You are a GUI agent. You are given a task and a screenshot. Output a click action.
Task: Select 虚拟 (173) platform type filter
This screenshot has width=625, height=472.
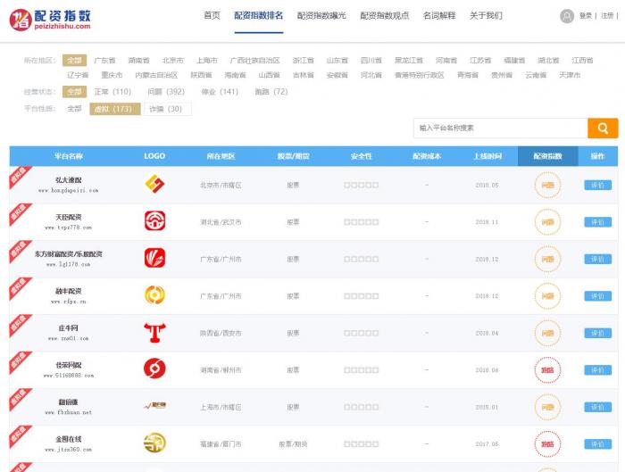(x=115, y=109)
